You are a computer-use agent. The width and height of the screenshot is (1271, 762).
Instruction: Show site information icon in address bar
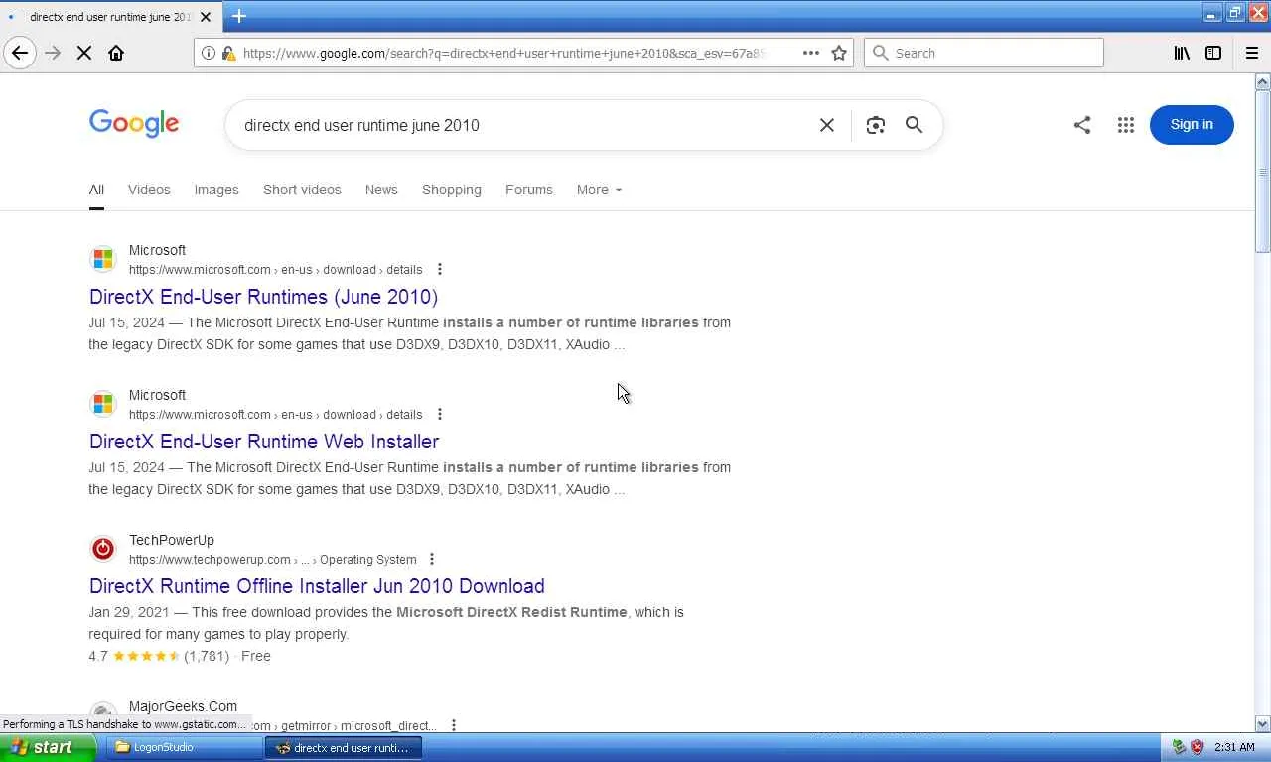click(x=208, y=53)
